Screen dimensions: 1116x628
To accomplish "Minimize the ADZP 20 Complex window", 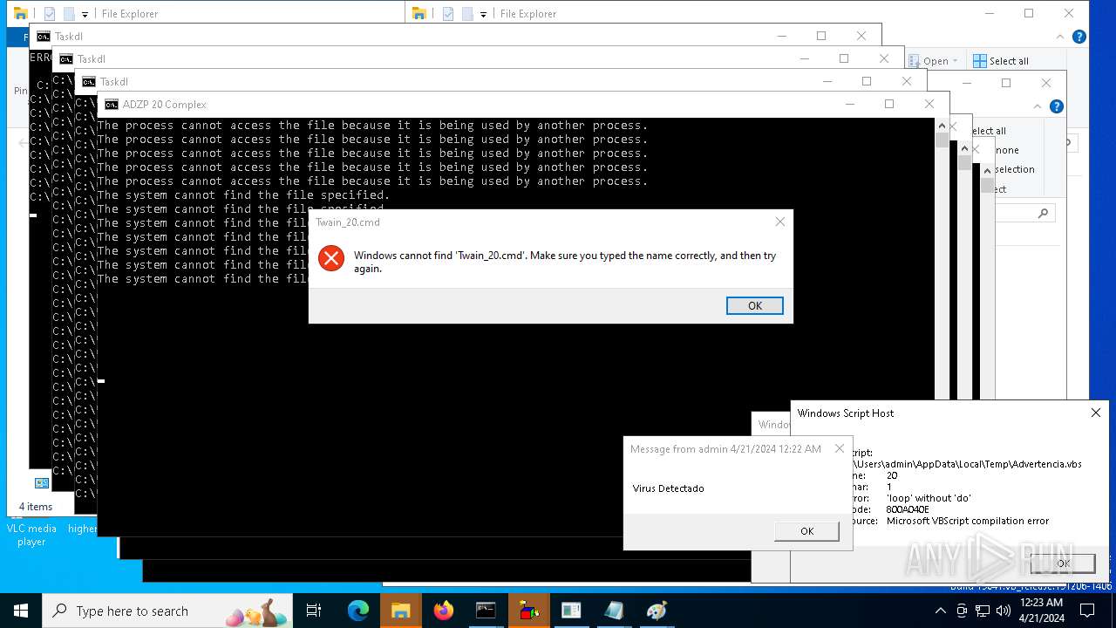I will pyautogui.click(x=849, y=104).
